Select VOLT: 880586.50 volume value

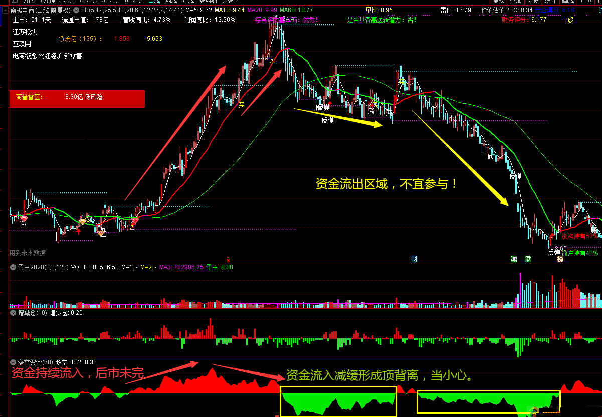pyautogui.click(x=95, y=267)
